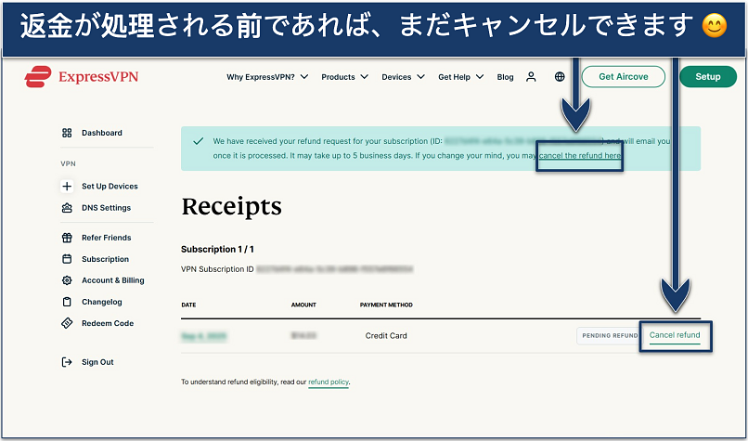Open the refund policy link

pos(329,382)
